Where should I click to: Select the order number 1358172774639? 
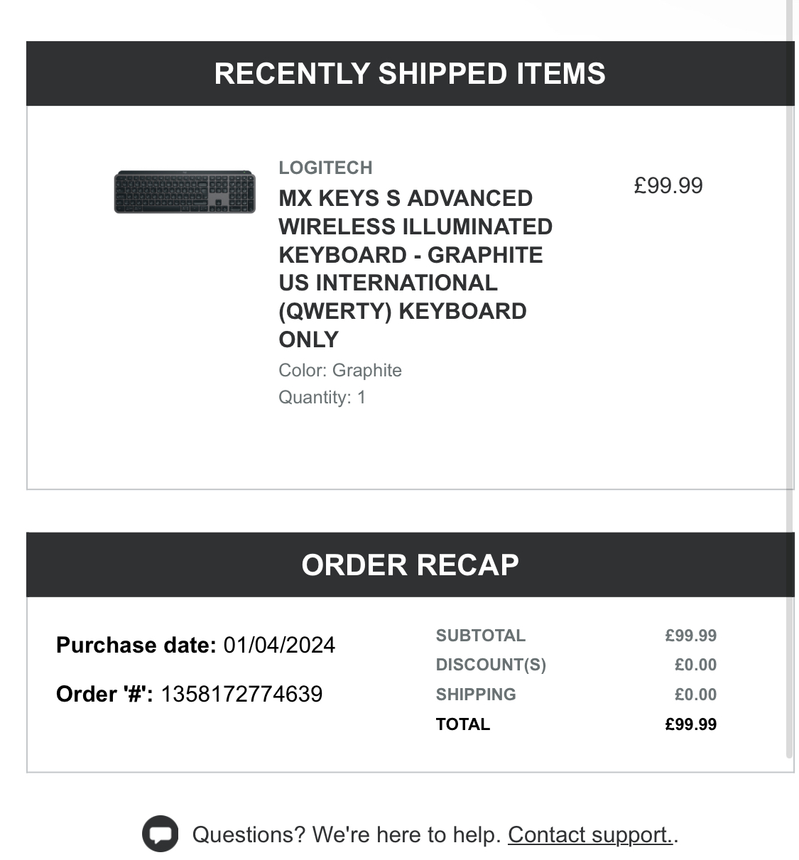241,694
